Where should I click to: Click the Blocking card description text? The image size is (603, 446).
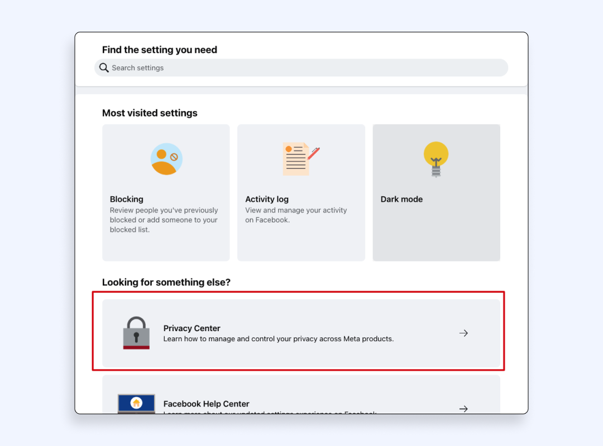(164, 220)
